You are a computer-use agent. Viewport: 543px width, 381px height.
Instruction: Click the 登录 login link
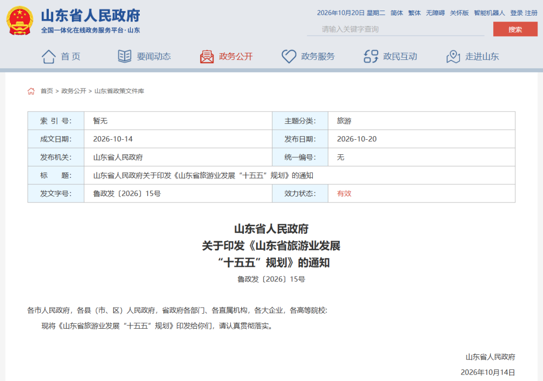tap(516, 13)
